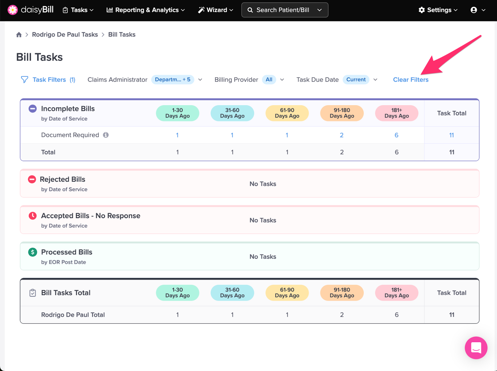Open Rodrigo De Paul Tasks breadcrumb
This screenshot has height=371, width=497.
[65, 34]
